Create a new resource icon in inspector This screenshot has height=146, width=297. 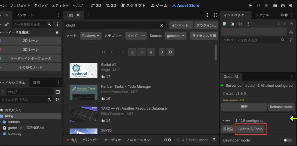[225, 24]
